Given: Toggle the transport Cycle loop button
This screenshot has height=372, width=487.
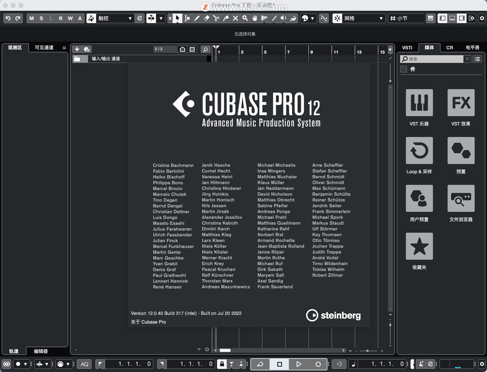Looking at the screenshot, I should coord(260,364).
